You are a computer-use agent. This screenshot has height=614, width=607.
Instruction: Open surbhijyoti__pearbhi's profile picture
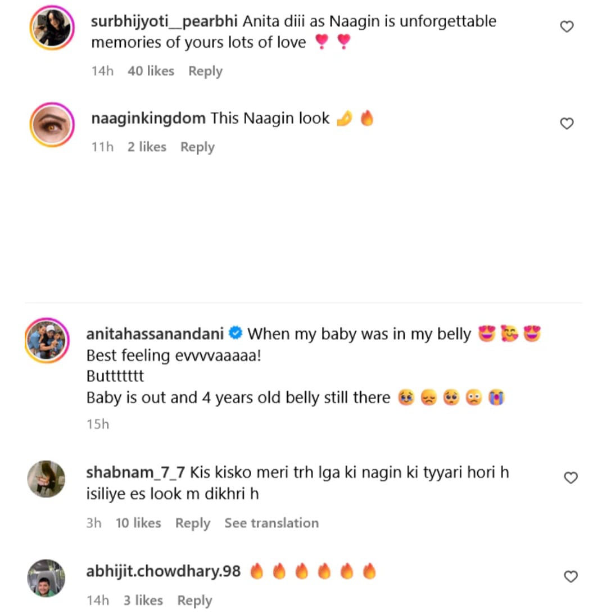[x=52, y=28]
